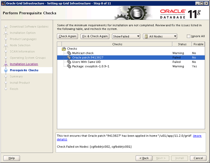The width and height of the screenshot is (210, 163).
Task: Click the Fix & Check Again button
Action: click(95, 36)
